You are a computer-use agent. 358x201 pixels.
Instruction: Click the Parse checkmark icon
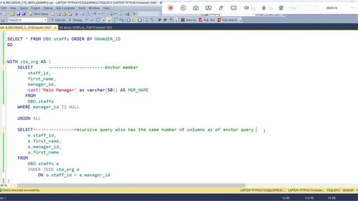[92, 20]
